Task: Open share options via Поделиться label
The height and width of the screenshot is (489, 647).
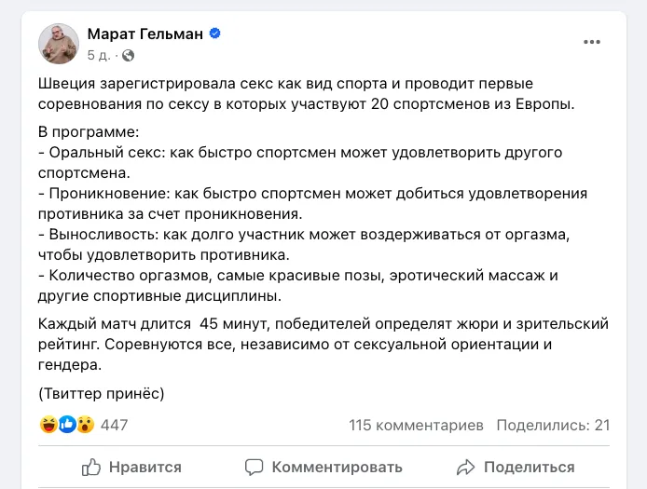Action: click(x=530, y=467)
